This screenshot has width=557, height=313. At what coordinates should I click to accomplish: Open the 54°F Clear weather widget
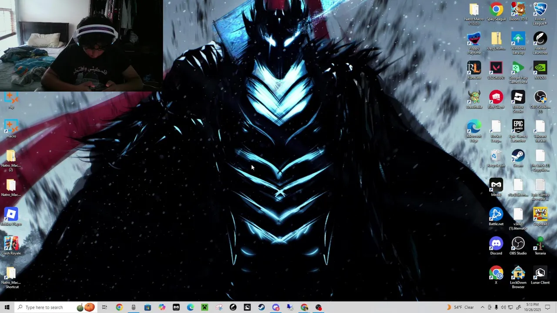coord(460,307)
